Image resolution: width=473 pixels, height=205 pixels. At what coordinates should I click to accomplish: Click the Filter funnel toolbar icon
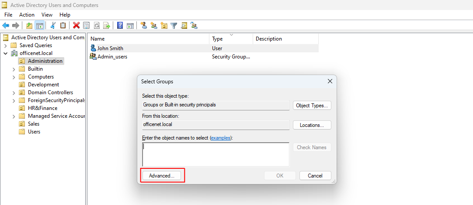click(174, 26)
